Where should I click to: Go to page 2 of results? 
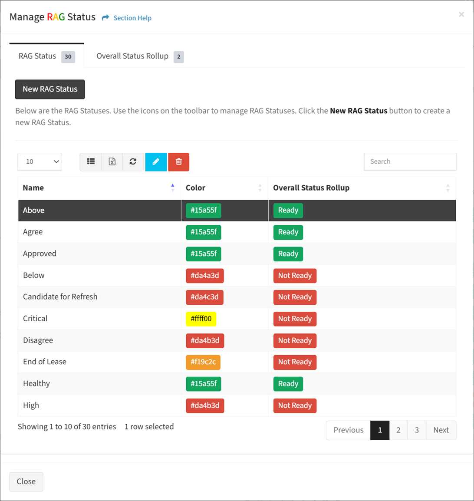click(398, 430)
